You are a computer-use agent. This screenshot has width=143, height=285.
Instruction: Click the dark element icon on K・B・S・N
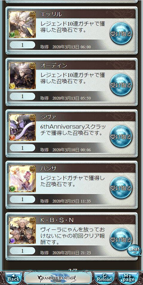12,241
